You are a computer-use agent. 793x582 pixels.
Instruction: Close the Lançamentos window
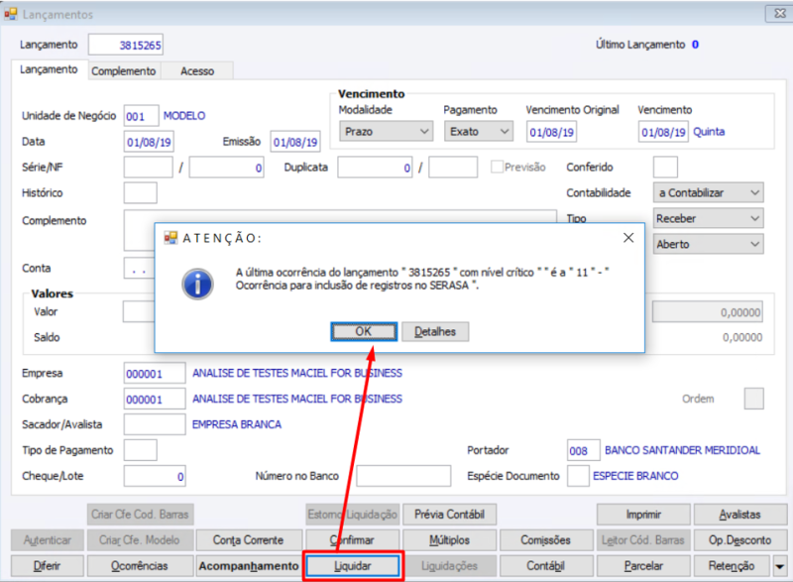pyautogui.click(x=779, y=14)
